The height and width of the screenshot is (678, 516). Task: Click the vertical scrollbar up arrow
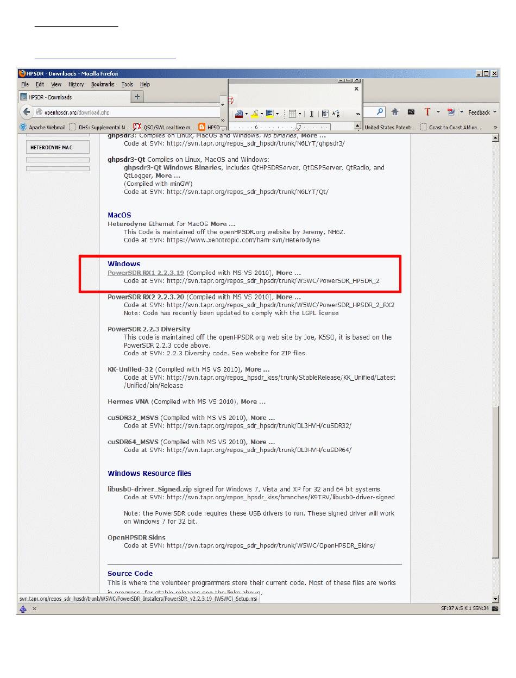tap(495, 138)
